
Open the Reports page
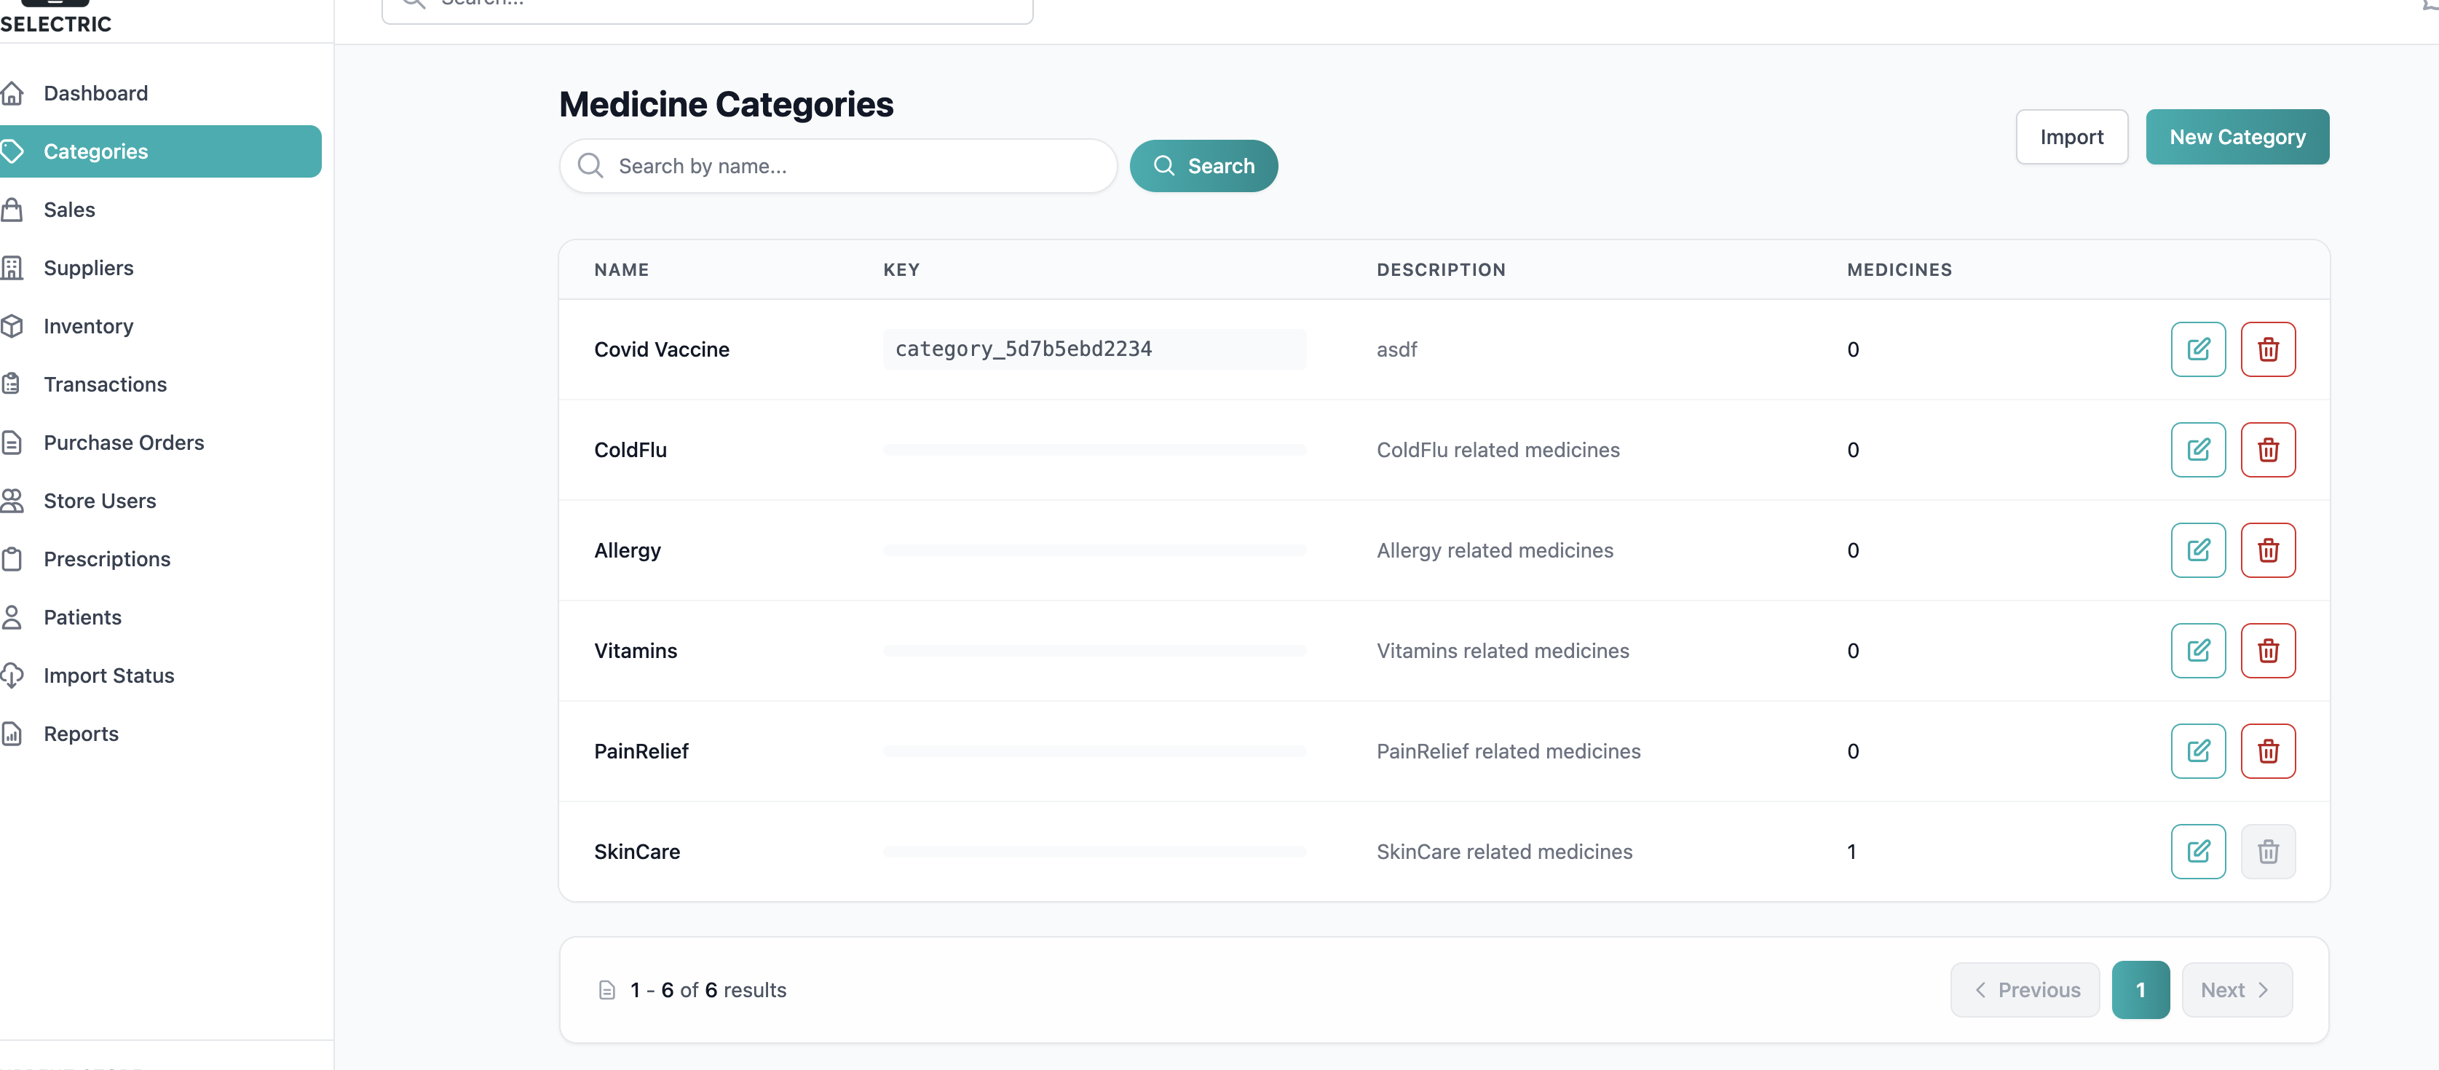coord(81,734)
